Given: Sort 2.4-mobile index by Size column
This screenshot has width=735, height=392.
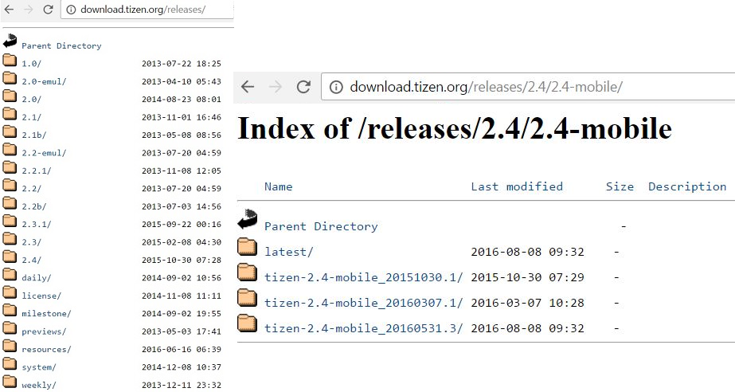Looking at the screenshot, I should [620, 186].
